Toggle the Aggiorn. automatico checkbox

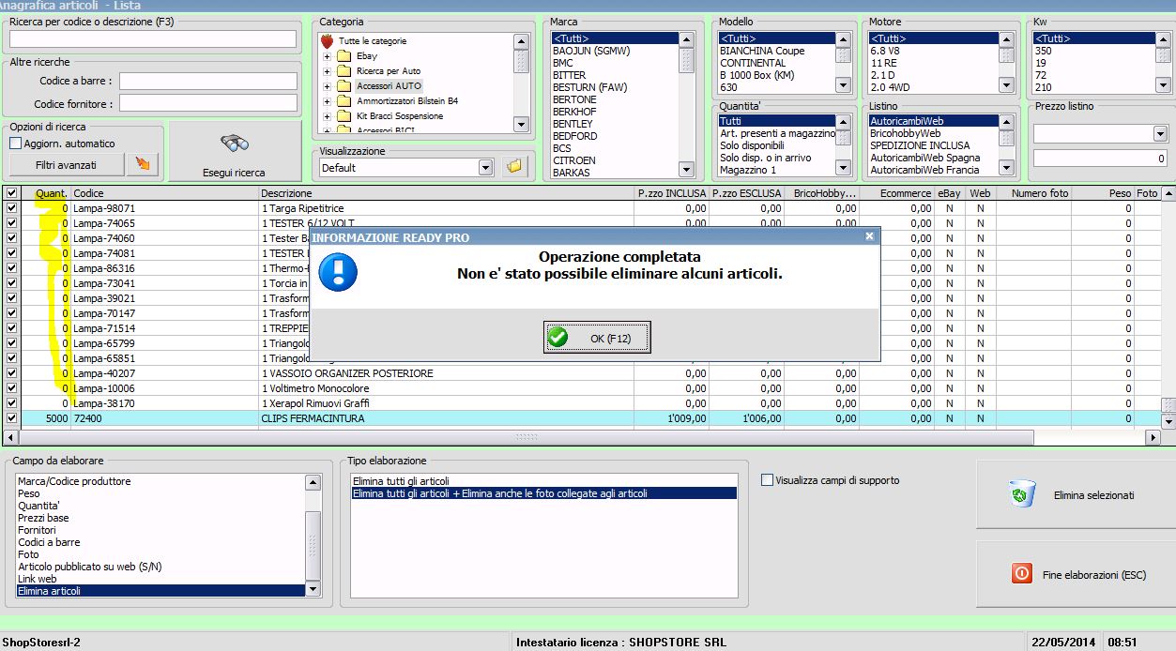click(15, 144)
